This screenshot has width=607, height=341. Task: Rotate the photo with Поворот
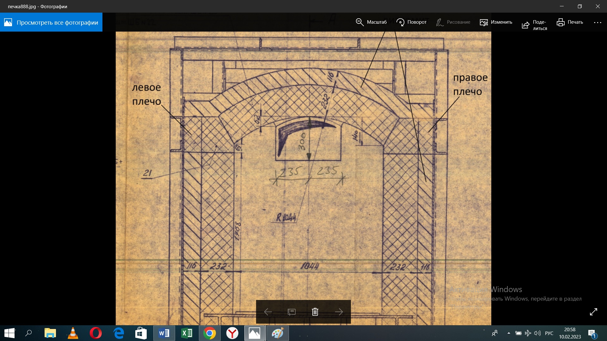[411, 22]
